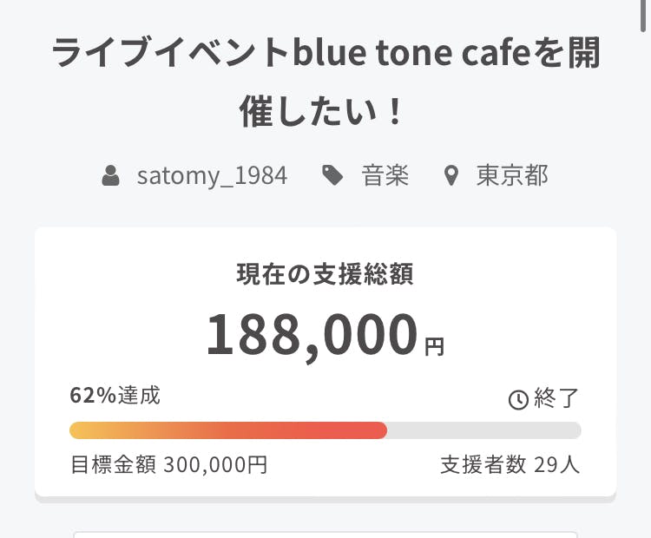
Task: Open the satomy_1984 profile link
Action: (212, 176)
